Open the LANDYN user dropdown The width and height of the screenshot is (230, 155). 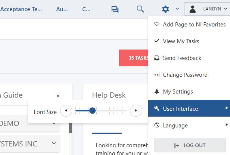(207, 9)
